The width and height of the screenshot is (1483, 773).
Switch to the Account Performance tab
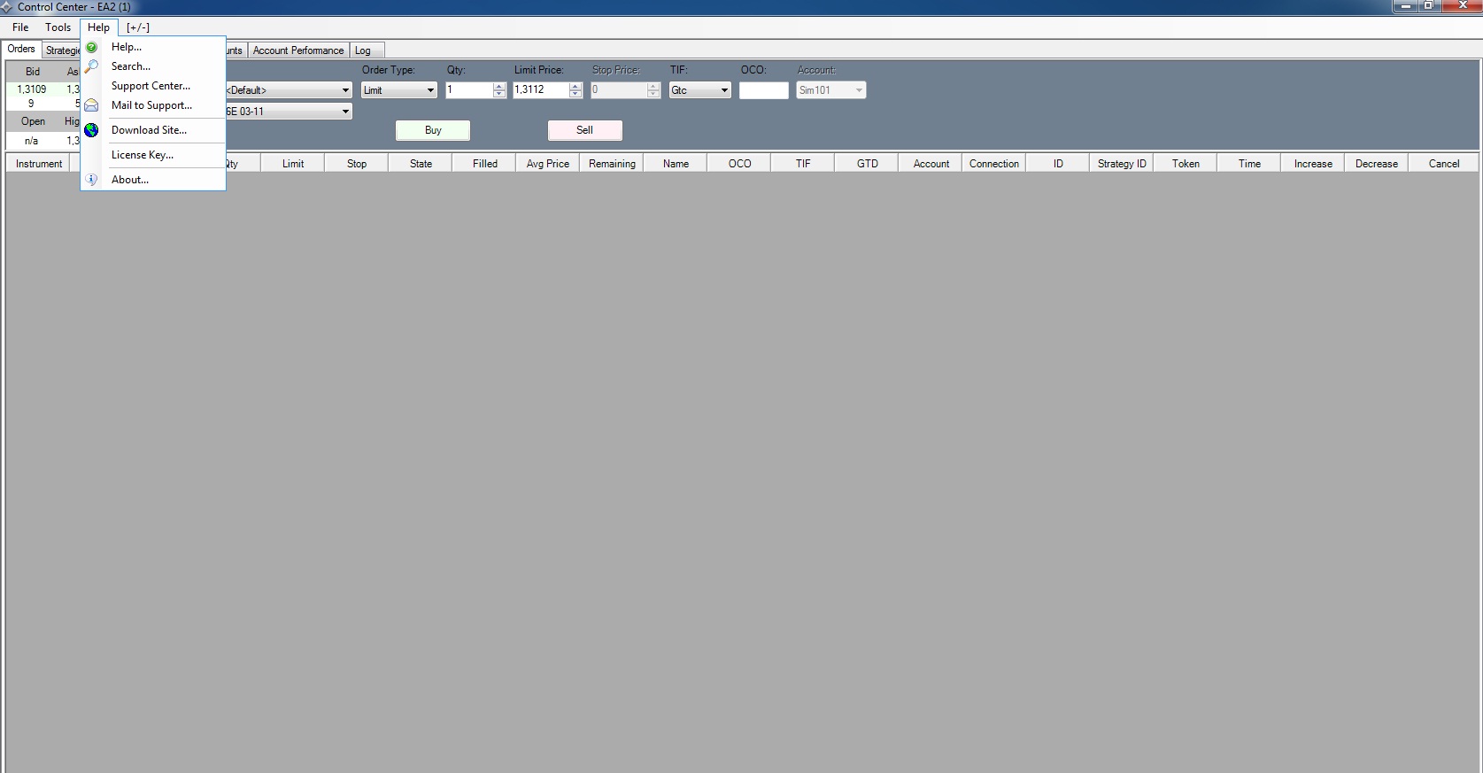[298, 50]
